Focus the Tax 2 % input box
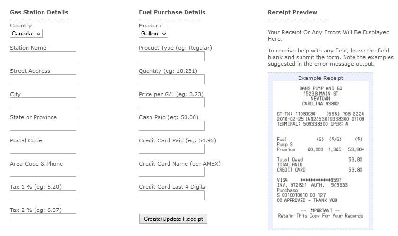398x236 pixels. pyautogui.click(x=43, y=218)
